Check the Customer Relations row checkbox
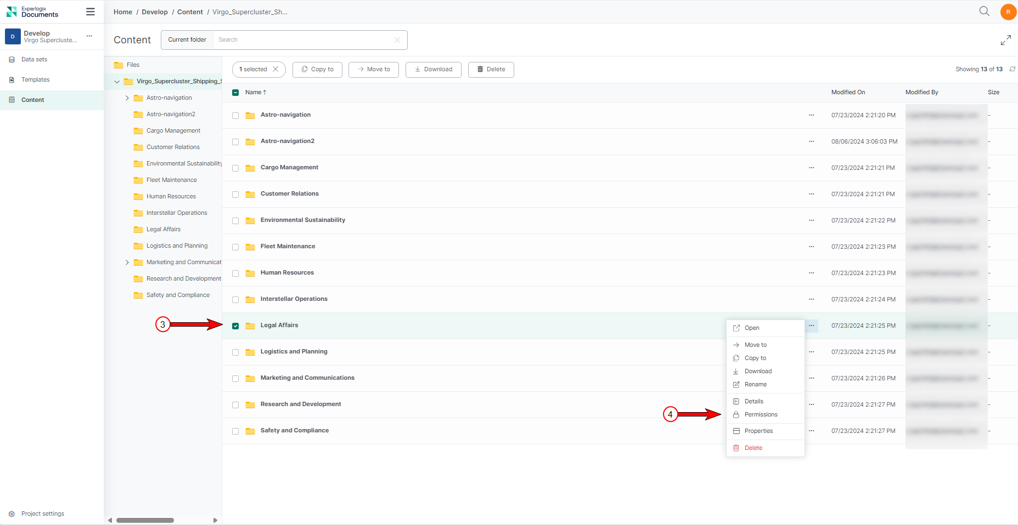This screenshot has width=1018, height=525. pos(235,195)
